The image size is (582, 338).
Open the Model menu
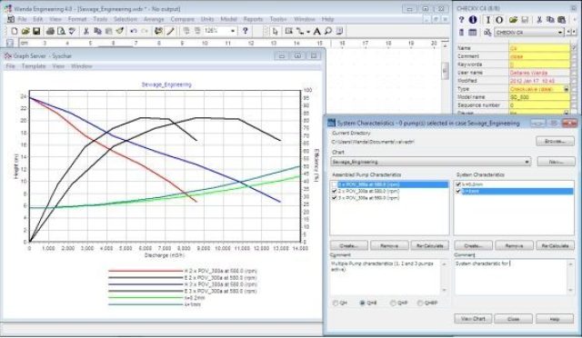tap(228, 19)
